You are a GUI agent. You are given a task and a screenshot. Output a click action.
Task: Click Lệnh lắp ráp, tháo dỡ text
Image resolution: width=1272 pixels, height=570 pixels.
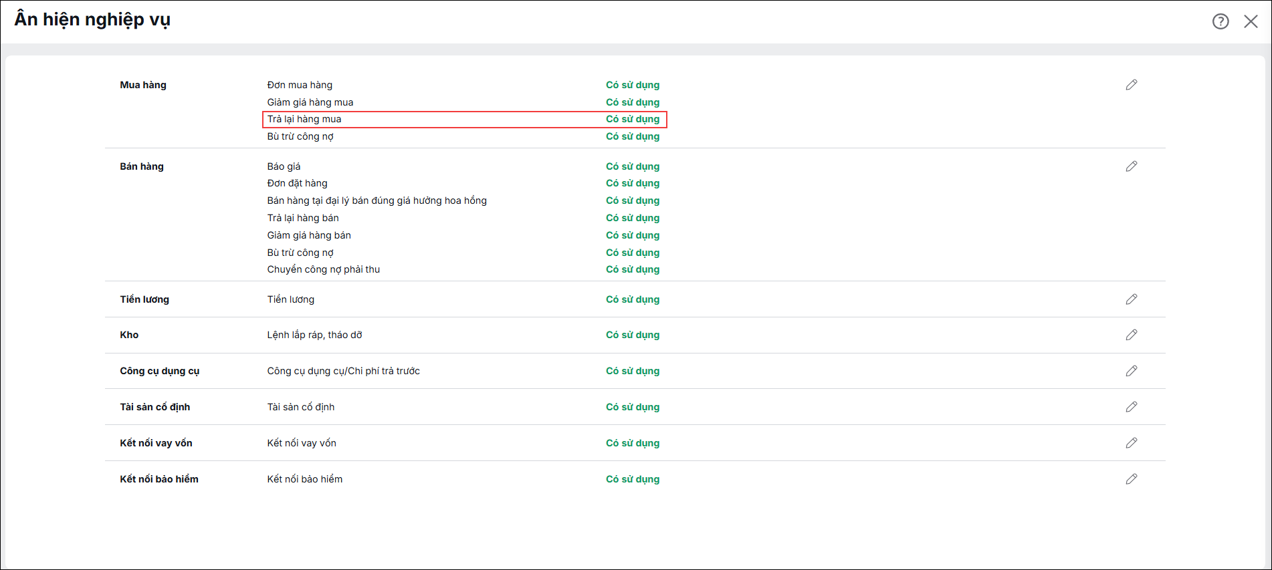coord(314,335)
